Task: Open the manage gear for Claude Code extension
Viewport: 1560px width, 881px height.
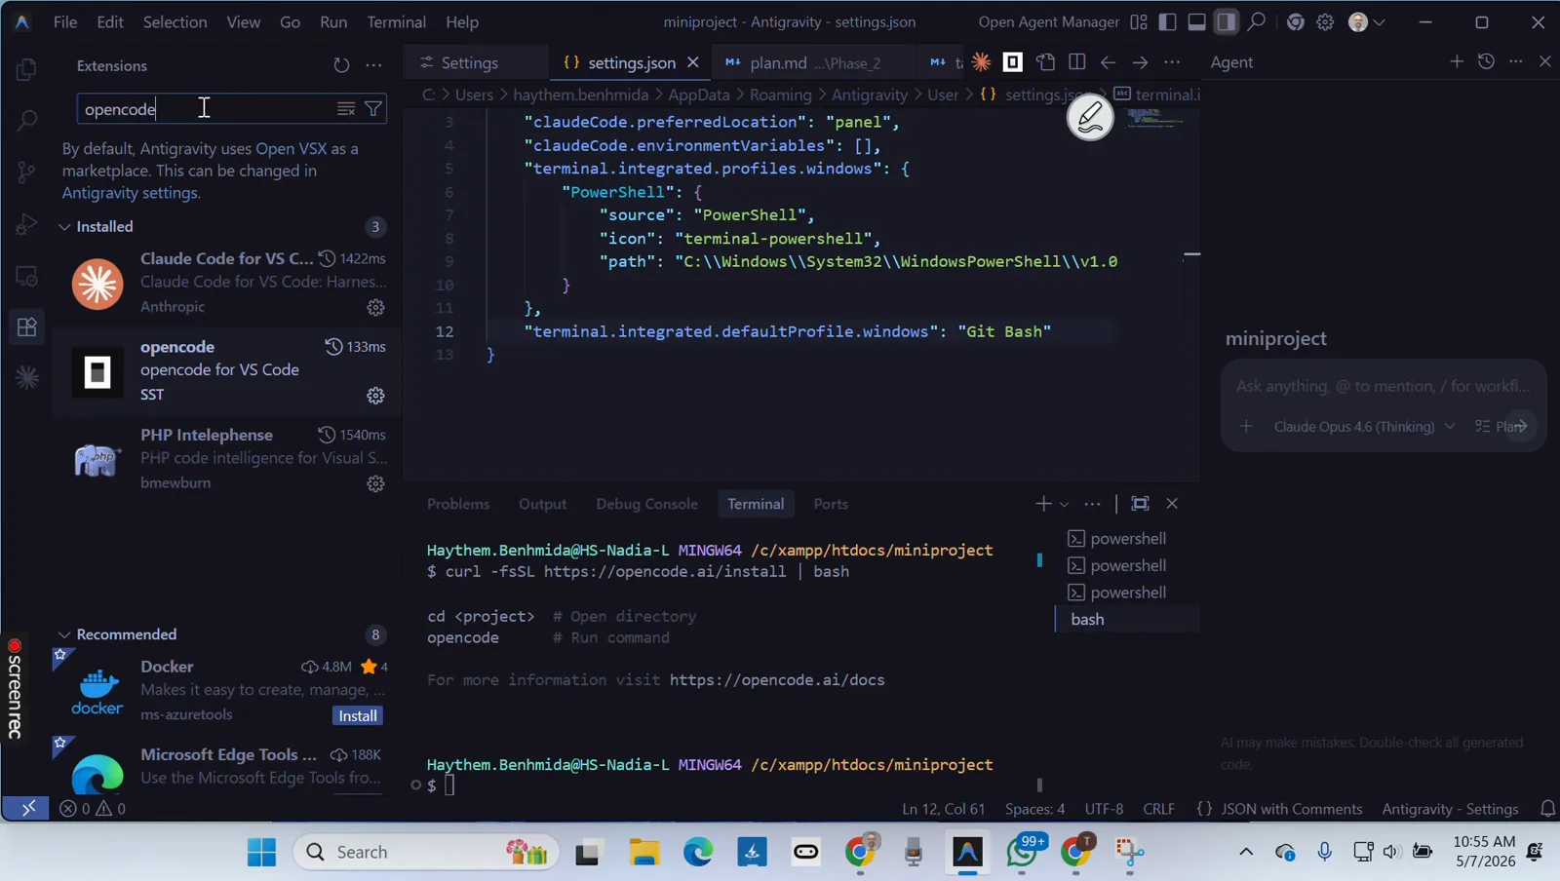Action: (x=375, y=308)
